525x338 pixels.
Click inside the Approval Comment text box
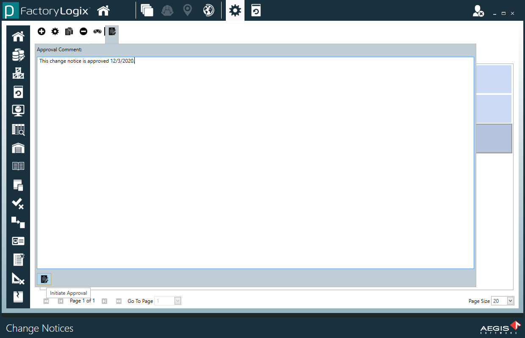tap(256, 162)
